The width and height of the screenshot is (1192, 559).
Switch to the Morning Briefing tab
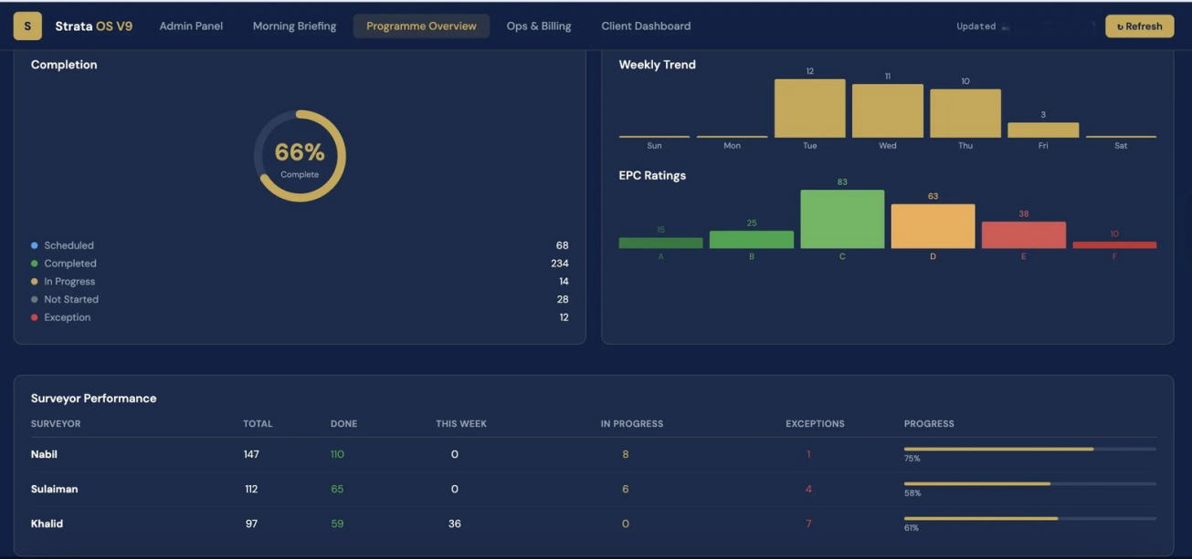click(294, 26)
